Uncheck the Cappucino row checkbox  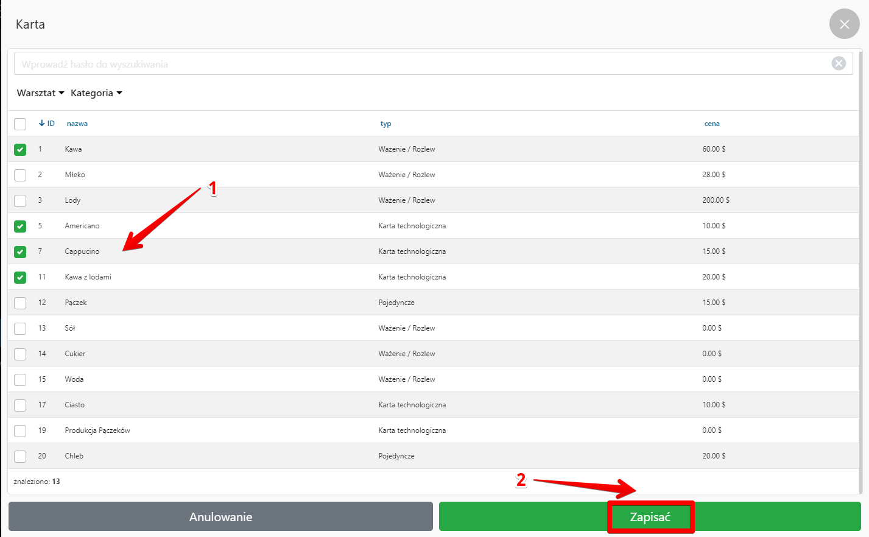pos(20,251)
